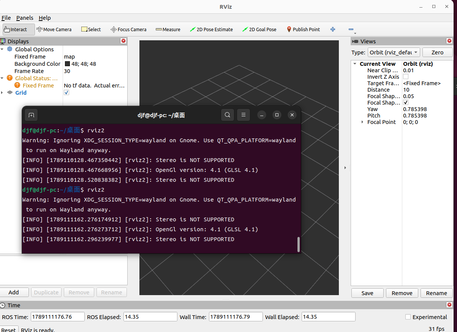
Task: Activate the Focus Camera tool
Action: (128, 29)
